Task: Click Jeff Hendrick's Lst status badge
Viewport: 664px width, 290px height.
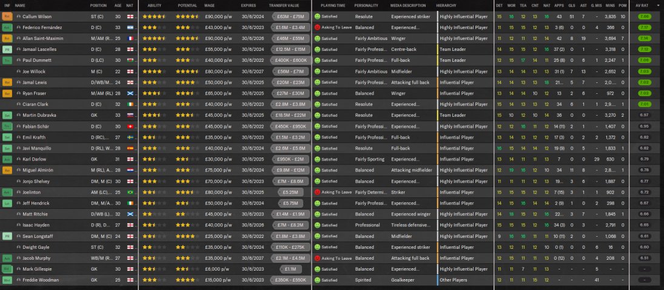Action: tap(7, 203)
